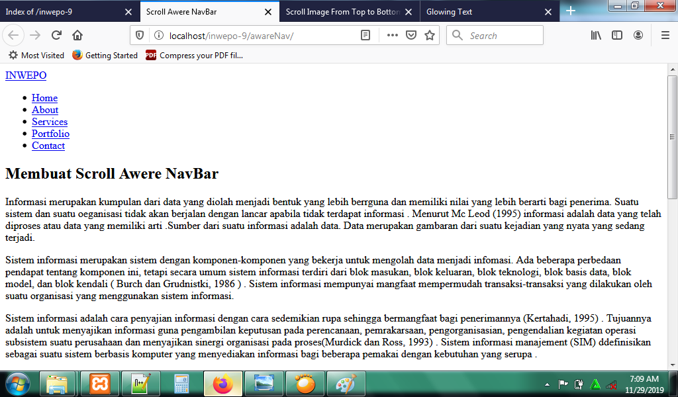Toggle reader view in the address bar
This screenshot has width=678, height=397.
point(365,36)
